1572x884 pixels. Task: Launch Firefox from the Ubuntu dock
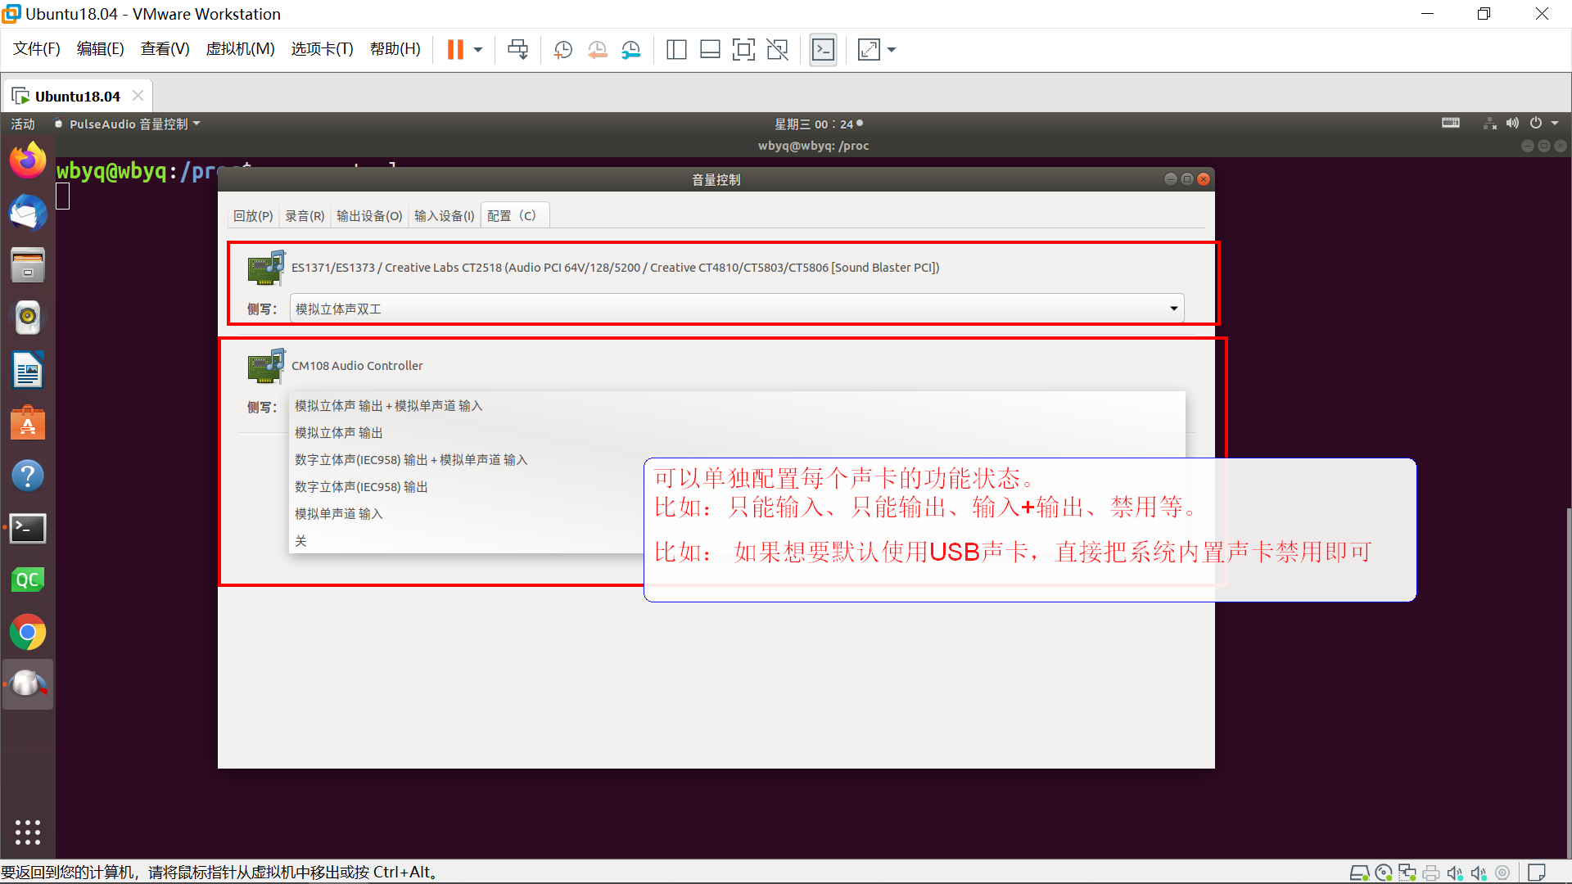[x=27, y=160]
